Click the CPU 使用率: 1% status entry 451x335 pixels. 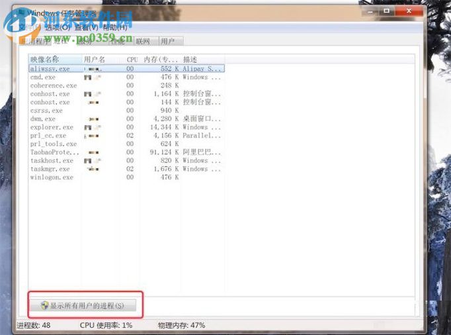[106, 326]
